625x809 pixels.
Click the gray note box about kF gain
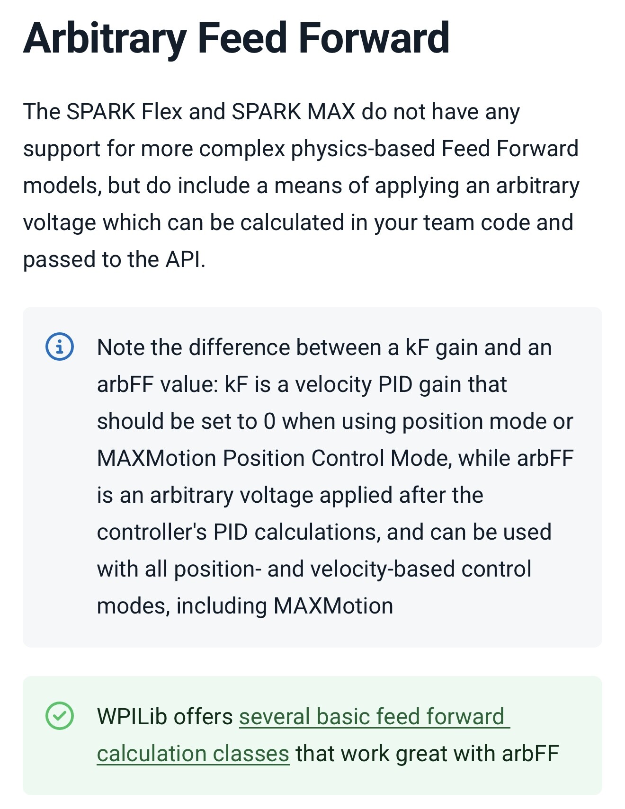click(312, 477)
